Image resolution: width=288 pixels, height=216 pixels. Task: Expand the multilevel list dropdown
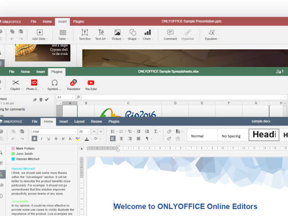[x=134, y=132]
